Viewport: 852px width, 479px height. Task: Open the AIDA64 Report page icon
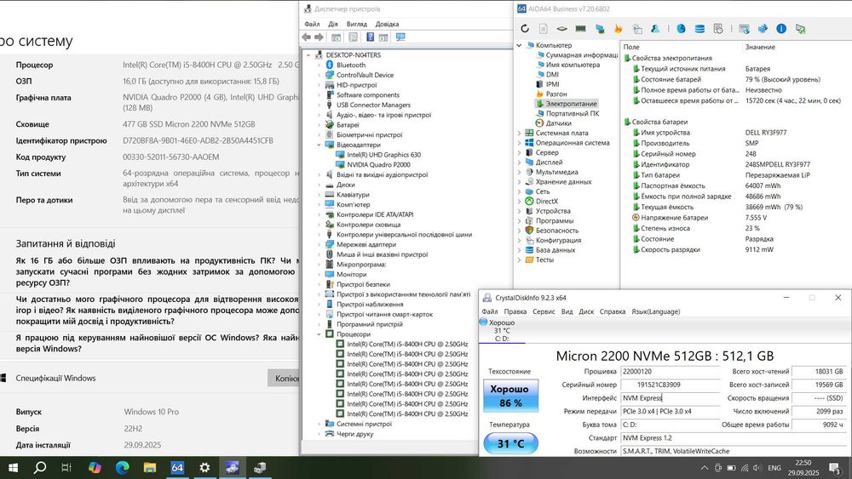pyautogui.click(x=544, y=29)
